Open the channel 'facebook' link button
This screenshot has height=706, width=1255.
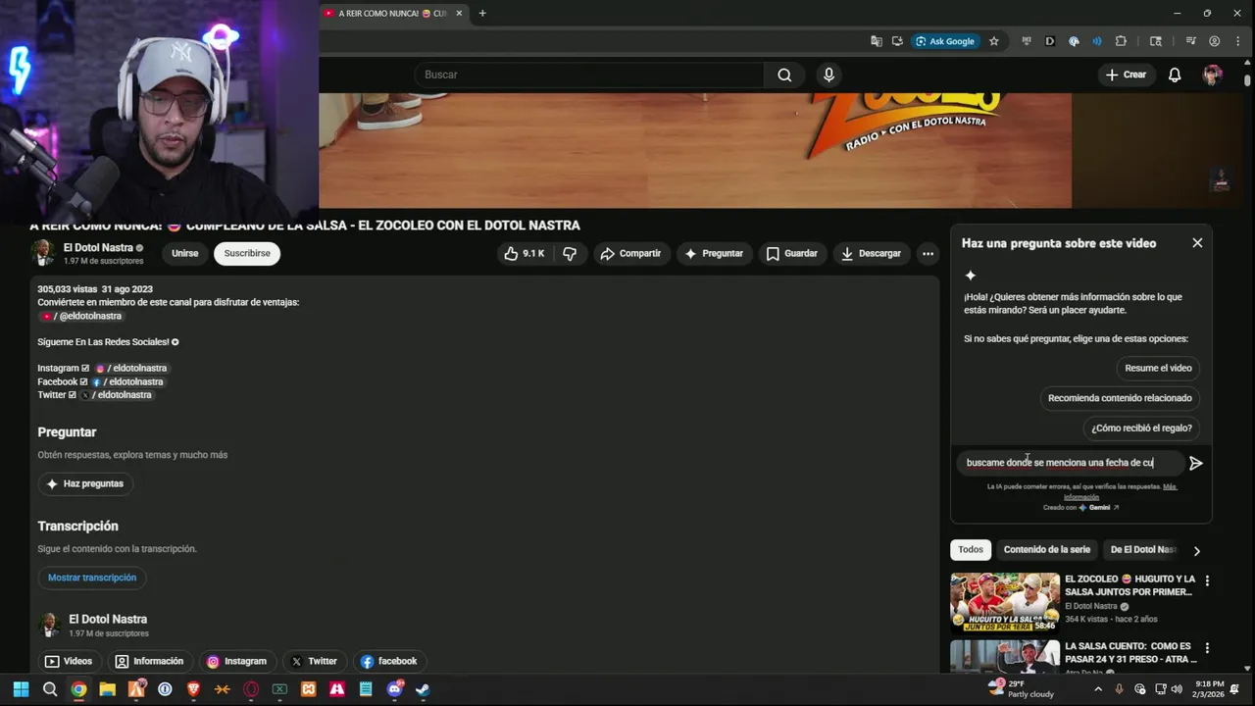(x=388, y=661)
